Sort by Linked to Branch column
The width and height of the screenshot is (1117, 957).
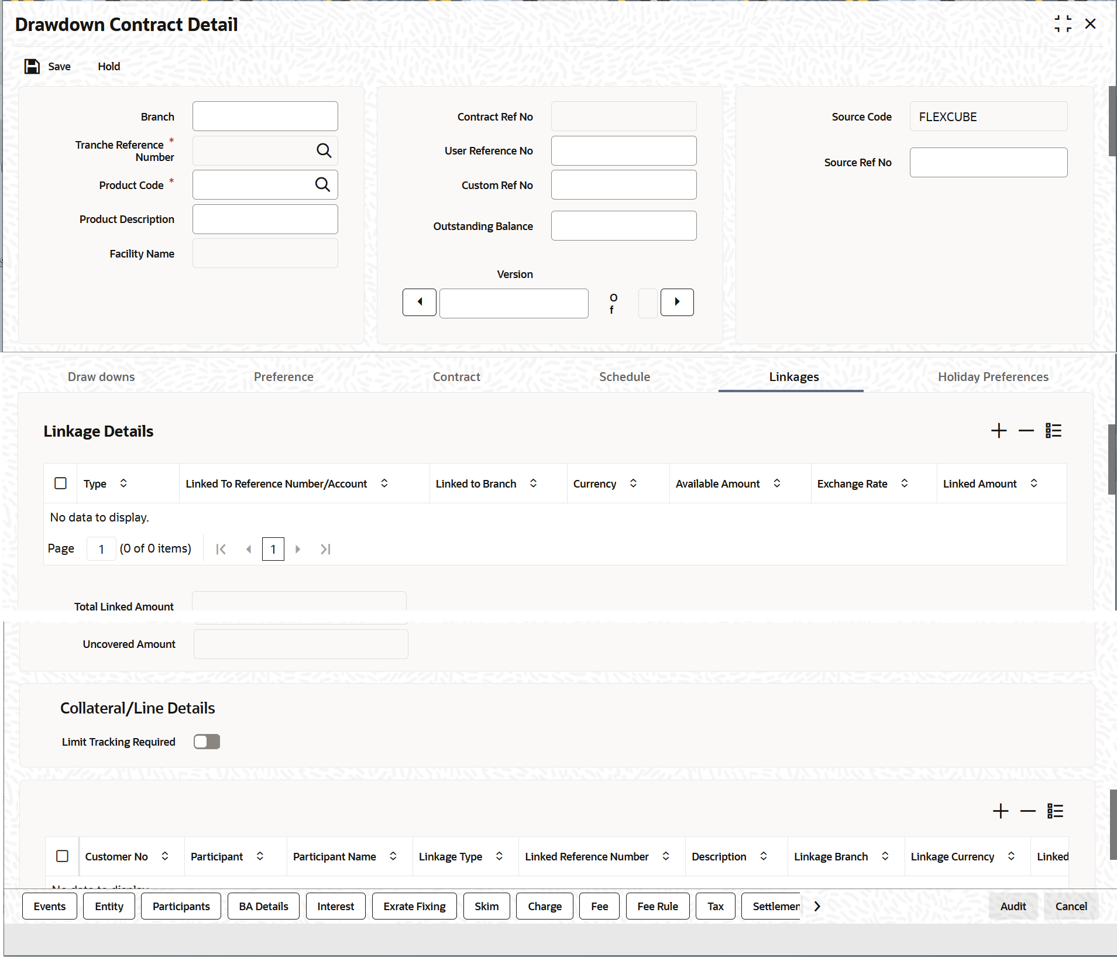coord(534,483)
